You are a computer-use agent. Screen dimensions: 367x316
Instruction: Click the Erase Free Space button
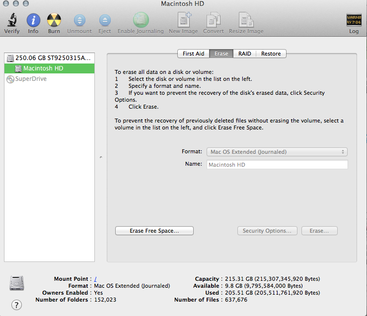coord(154,231)
